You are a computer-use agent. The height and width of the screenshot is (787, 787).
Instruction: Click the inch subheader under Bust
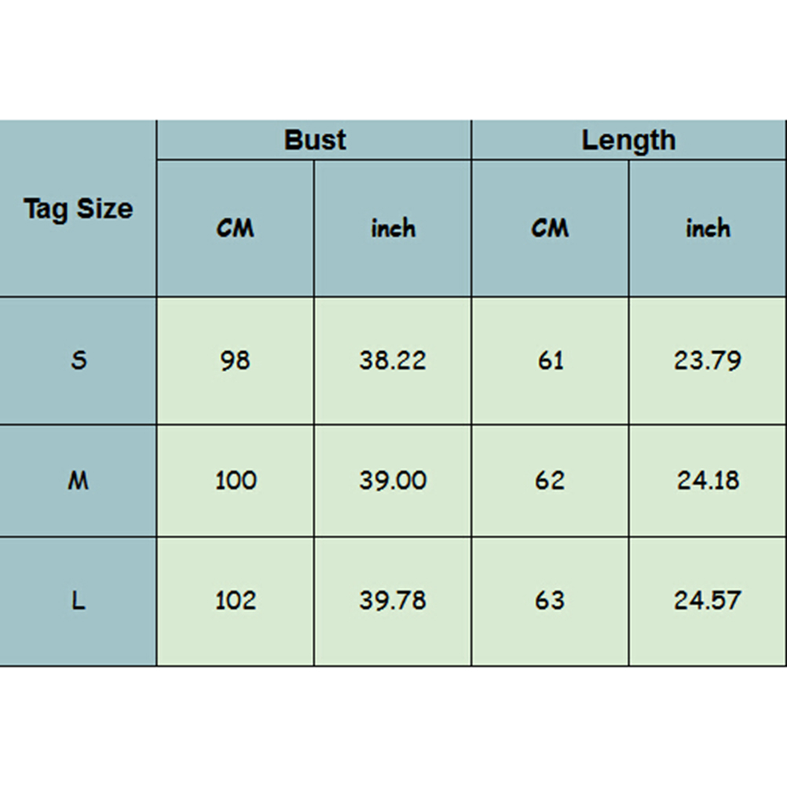[393, 229]
